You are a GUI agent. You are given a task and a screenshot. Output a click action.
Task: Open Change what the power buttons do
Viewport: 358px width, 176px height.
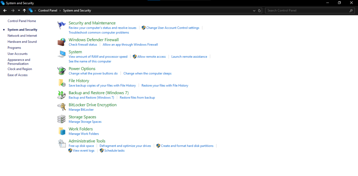93,73
